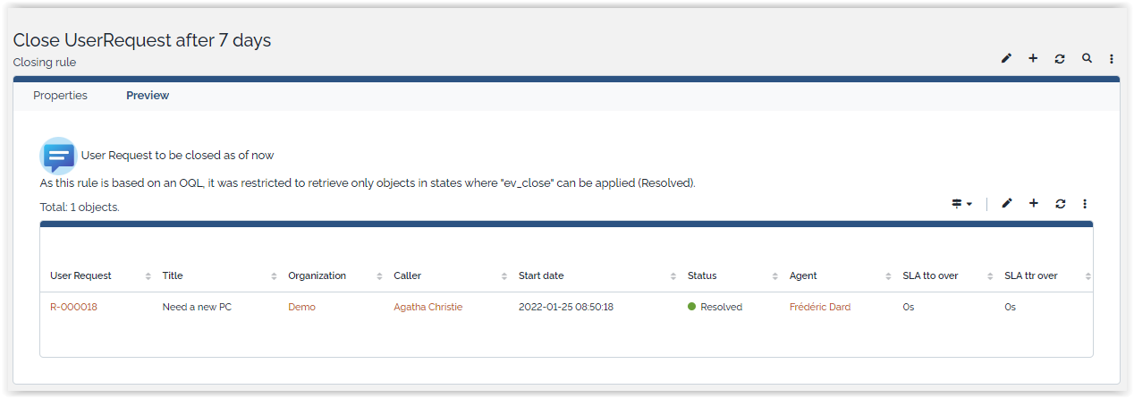Open the top header three-dot actions menu

click(1112, 59)
